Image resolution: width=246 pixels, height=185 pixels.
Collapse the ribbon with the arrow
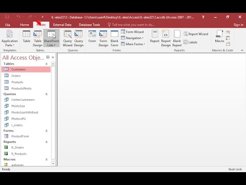(x=242, y=50)
